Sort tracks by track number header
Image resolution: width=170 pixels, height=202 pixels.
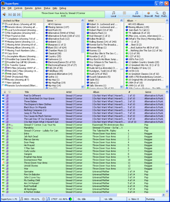(135, 92)
